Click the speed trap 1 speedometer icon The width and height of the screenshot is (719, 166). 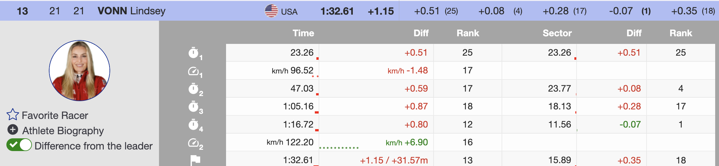(193, 71)
